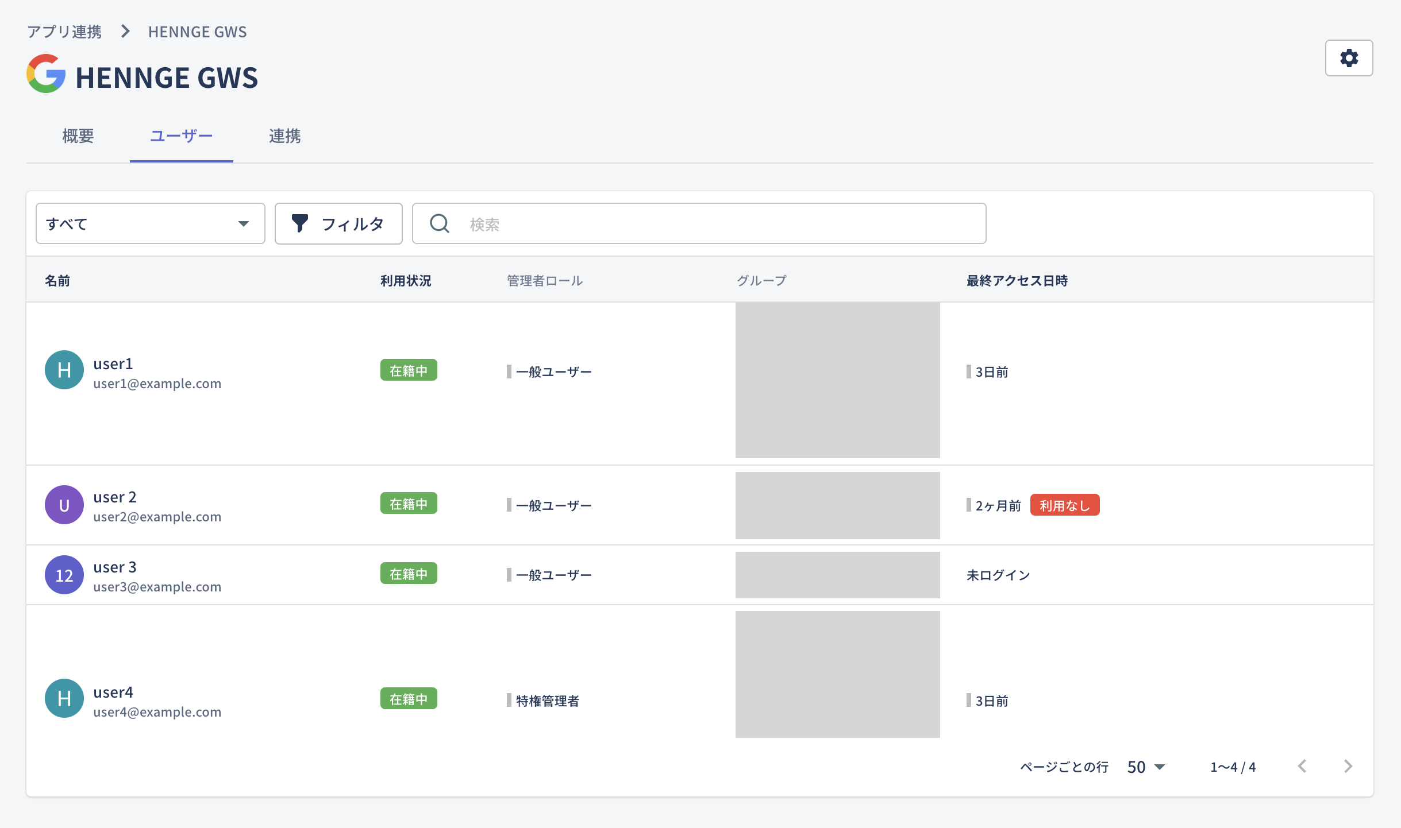Click user 2's purple U avatar
The image size is (1401, 828).
(x=64, y=505)
